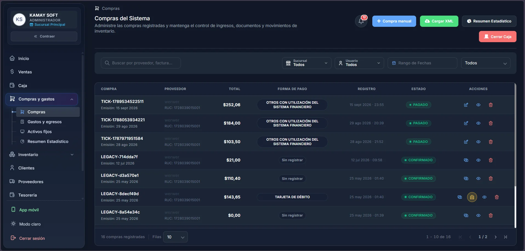Open the notifications bell with 12 badge

361,21
